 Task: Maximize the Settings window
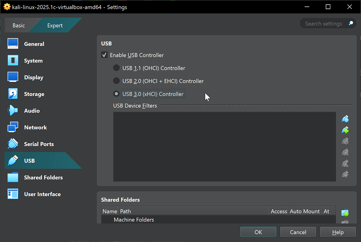tap(328, 7)
